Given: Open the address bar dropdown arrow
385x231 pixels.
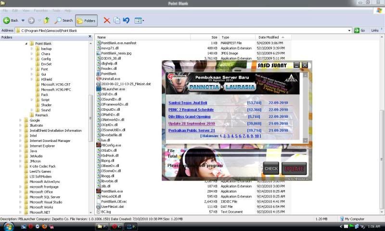Looking at the screenshot, I should click(x=349, y=30).
